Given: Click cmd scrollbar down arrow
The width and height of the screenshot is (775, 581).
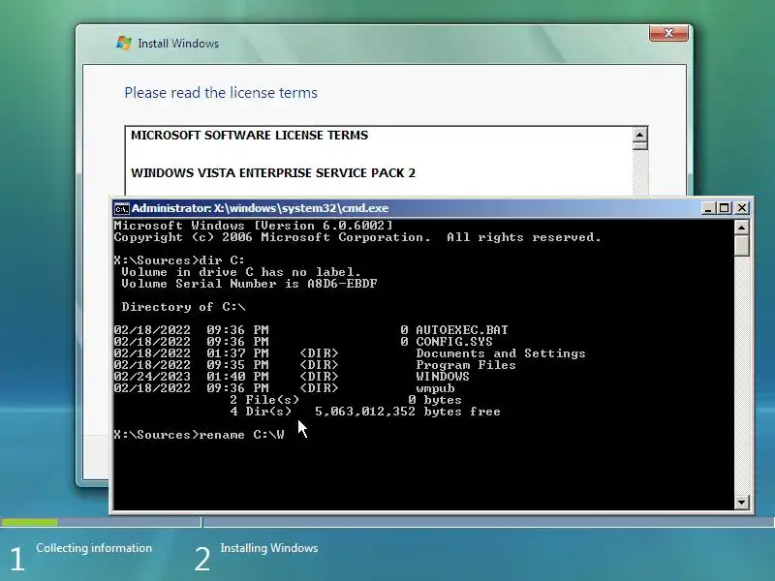Looking at the screenshot, I should point(741,503).
